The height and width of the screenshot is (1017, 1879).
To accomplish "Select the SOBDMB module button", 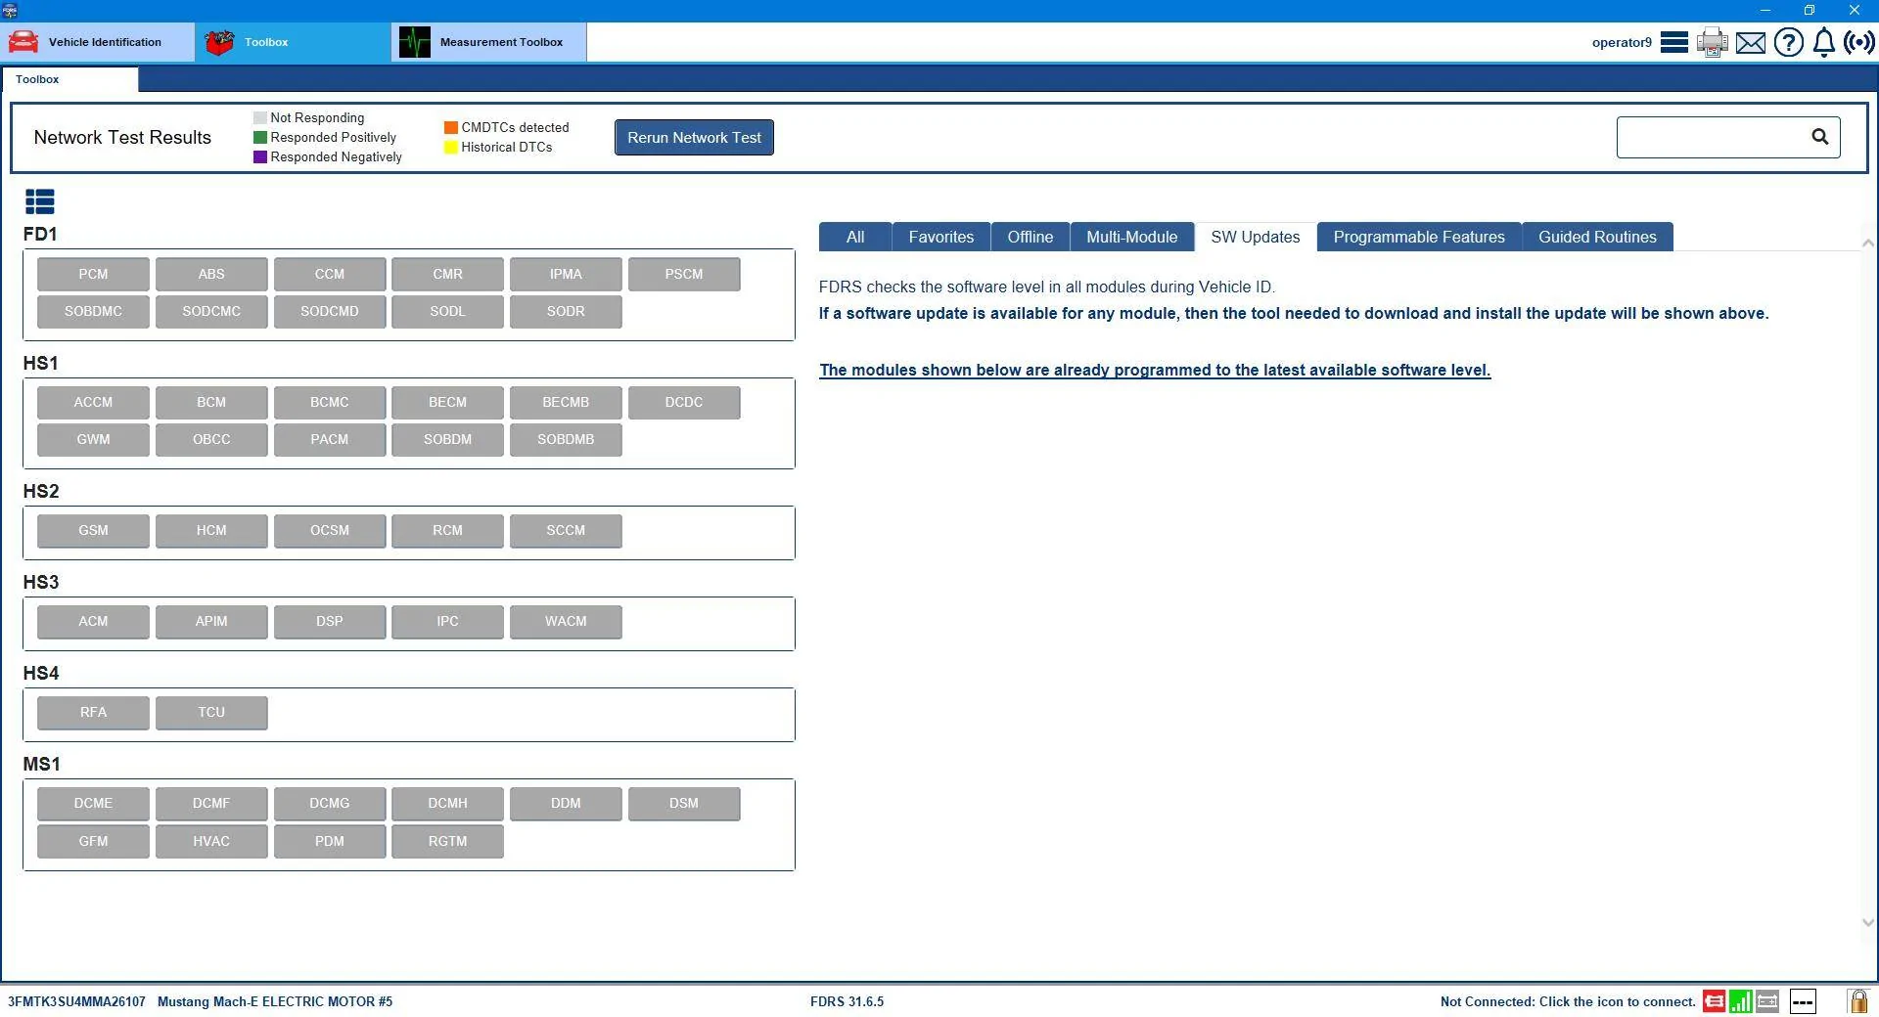I will tap(566, 439).
